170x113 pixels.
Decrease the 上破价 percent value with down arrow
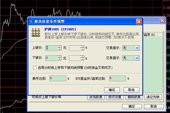pos(82,49)
